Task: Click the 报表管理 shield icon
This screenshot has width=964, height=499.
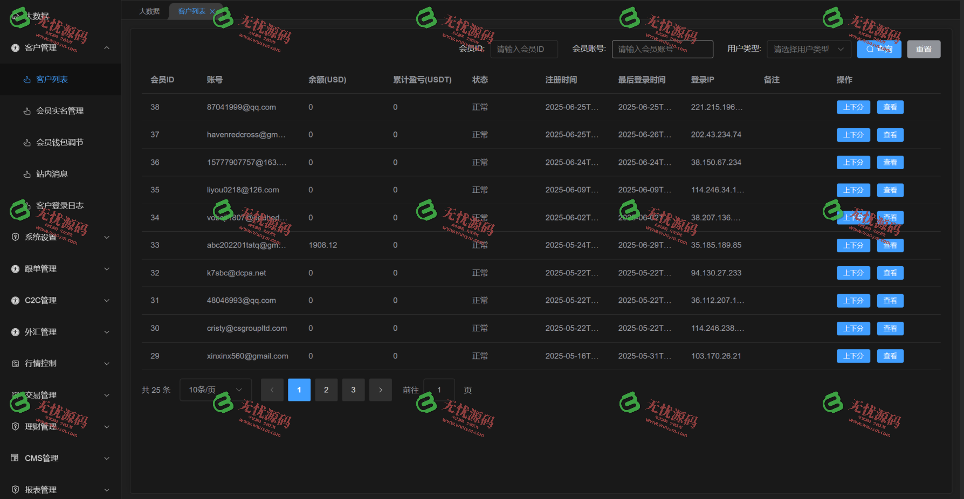Action: point(15,490)
